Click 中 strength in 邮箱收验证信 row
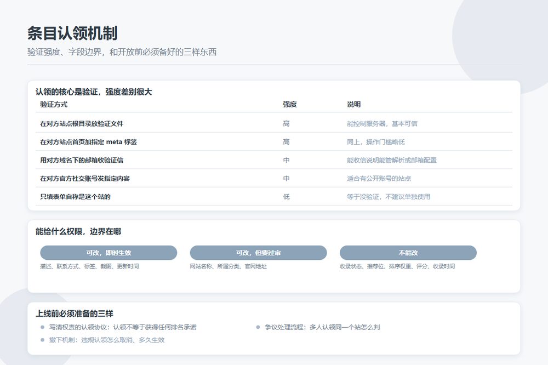Image resolution: width=548 pixels, height=365 pixels. tap(286, 160)
